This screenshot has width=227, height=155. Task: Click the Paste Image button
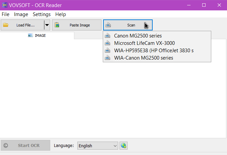(x=77, y=25)
